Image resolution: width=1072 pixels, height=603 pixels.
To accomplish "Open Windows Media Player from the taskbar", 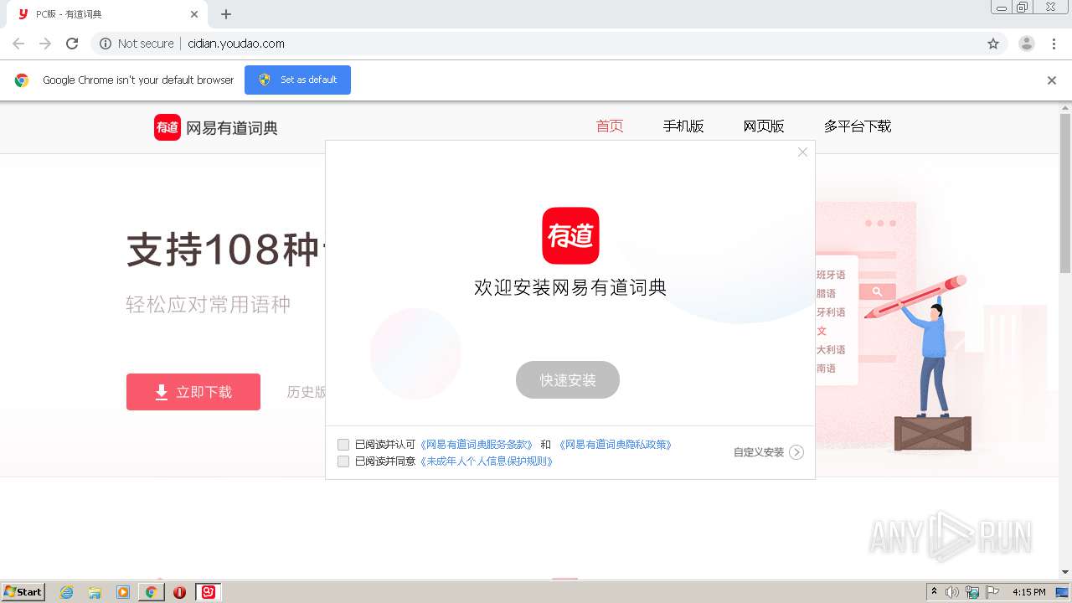I will [123, 592].
